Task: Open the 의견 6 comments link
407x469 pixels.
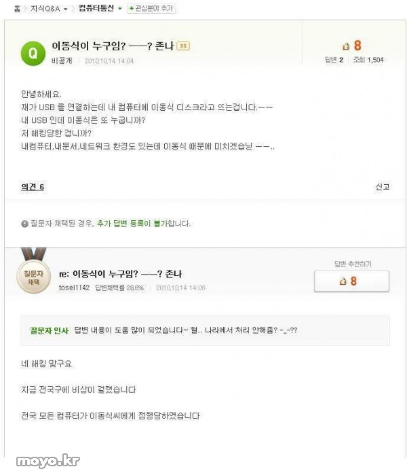Action: 33,187
